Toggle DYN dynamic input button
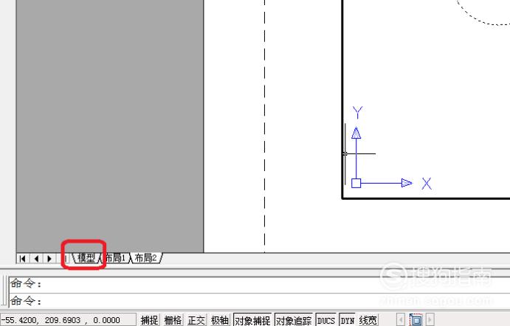The image size is (510, 326). click(x=348, y=320)
